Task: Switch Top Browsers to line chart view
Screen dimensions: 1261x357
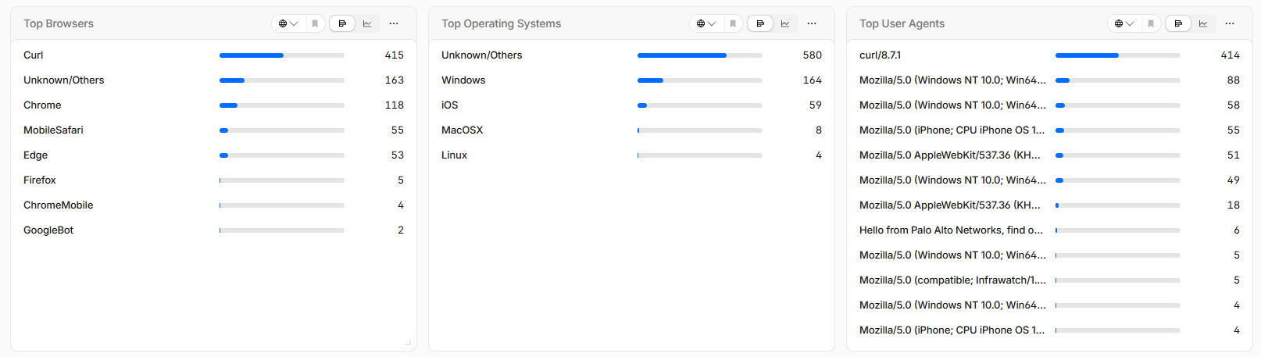Action: pyautogui.click(x=367, y=23)
